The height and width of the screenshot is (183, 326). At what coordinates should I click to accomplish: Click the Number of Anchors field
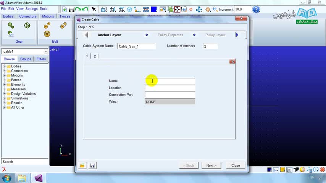(x=210, y=46)
